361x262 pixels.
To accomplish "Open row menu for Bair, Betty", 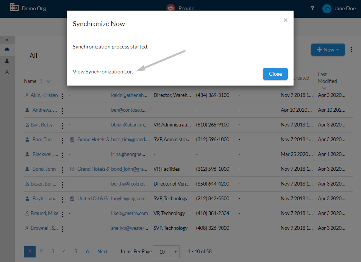I will pyautogui.click(x=63, y=126).
